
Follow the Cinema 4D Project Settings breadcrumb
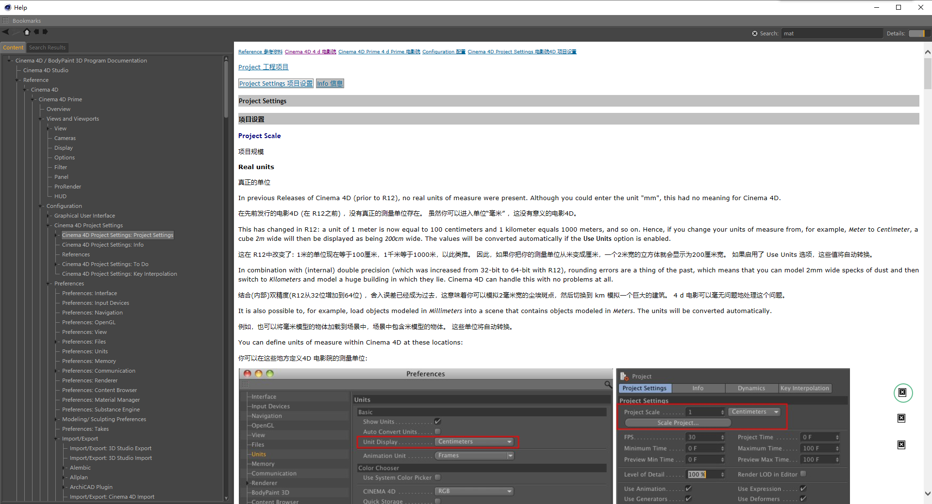tap(522, 52)
